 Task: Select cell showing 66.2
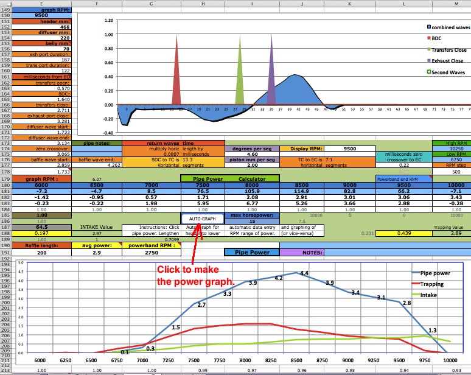click(403, 191)
